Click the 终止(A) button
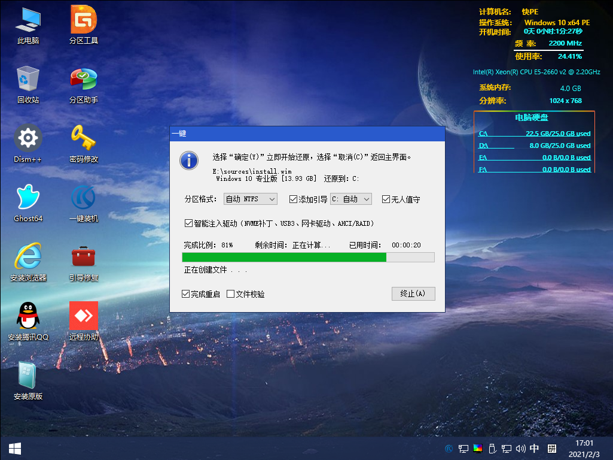The width and height of the screenshot is (613, 460). [413, 293]
